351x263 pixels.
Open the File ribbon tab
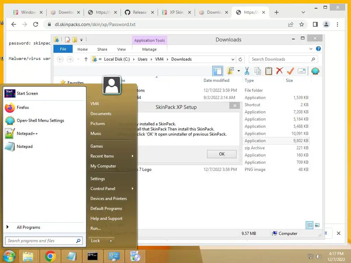[x=63, y=49]
